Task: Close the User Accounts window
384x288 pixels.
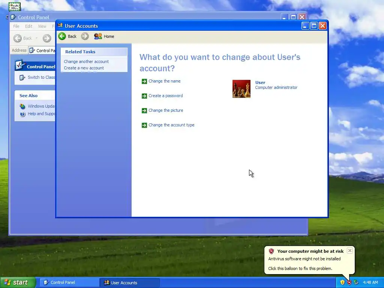Action: coord(323,26)
